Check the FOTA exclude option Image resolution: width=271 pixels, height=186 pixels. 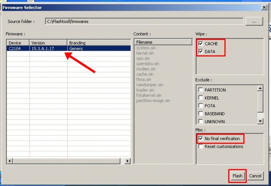(x=201, y=106)
